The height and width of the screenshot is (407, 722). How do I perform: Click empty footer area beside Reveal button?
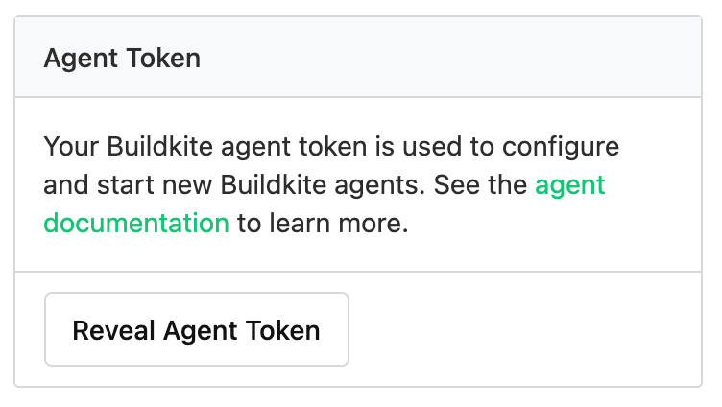pyautogui.click(x=525, y=329)
